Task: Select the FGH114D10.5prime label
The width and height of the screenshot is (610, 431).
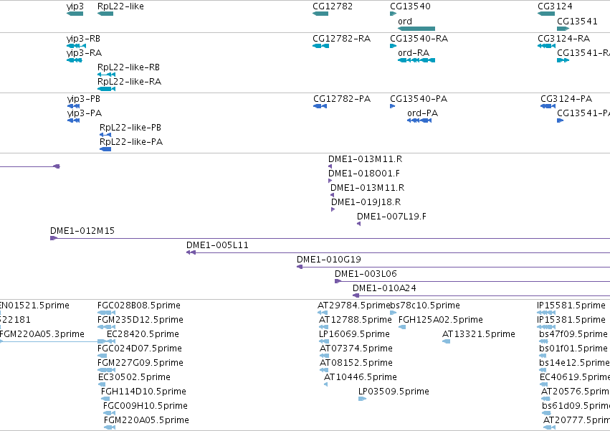Action: click(143, 392)
